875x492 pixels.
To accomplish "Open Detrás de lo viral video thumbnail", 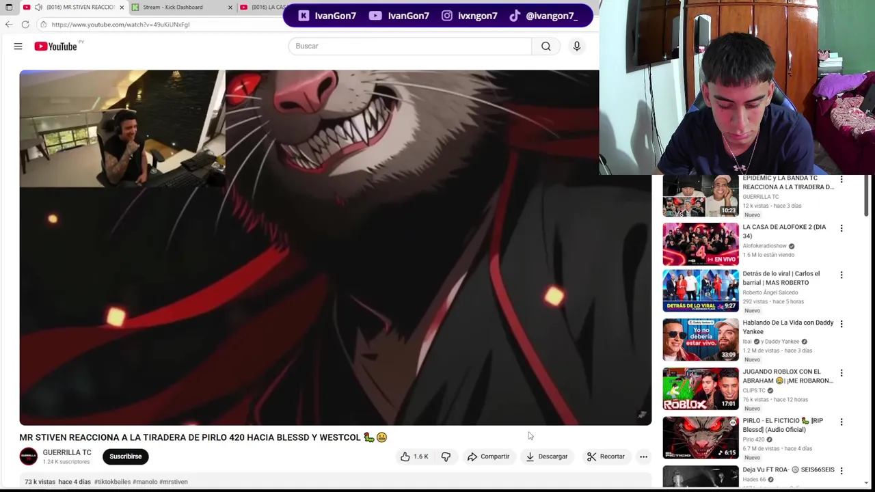I will pos(701,290).
